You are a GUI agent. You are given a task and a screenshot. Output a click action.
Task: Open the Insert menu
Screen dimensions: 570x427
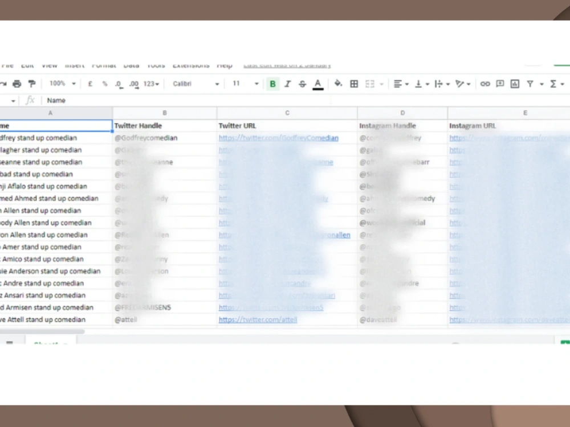pyautogui.click(x=75, y=65)
